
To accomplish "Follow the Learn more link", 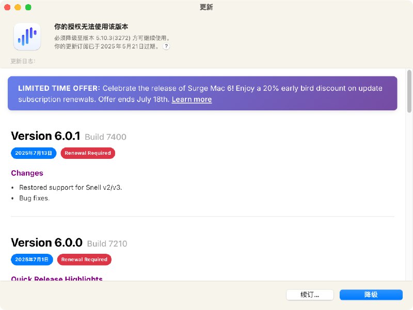I will [192, 99].
